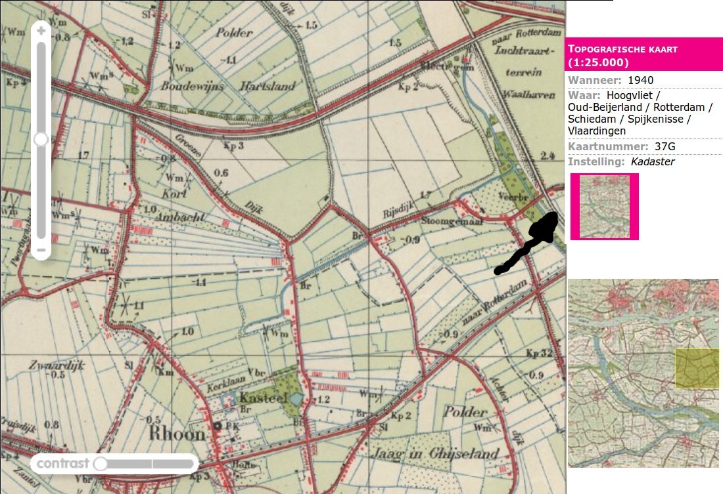This screenshot has height=494, width=723.
Task: Click the black arrow annotation on map
Action: pos(530,244)
